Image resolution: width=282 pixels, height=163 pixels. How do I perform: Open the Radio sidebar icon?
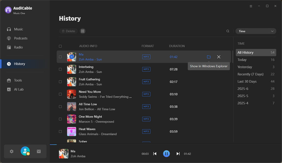pos(9,47)
